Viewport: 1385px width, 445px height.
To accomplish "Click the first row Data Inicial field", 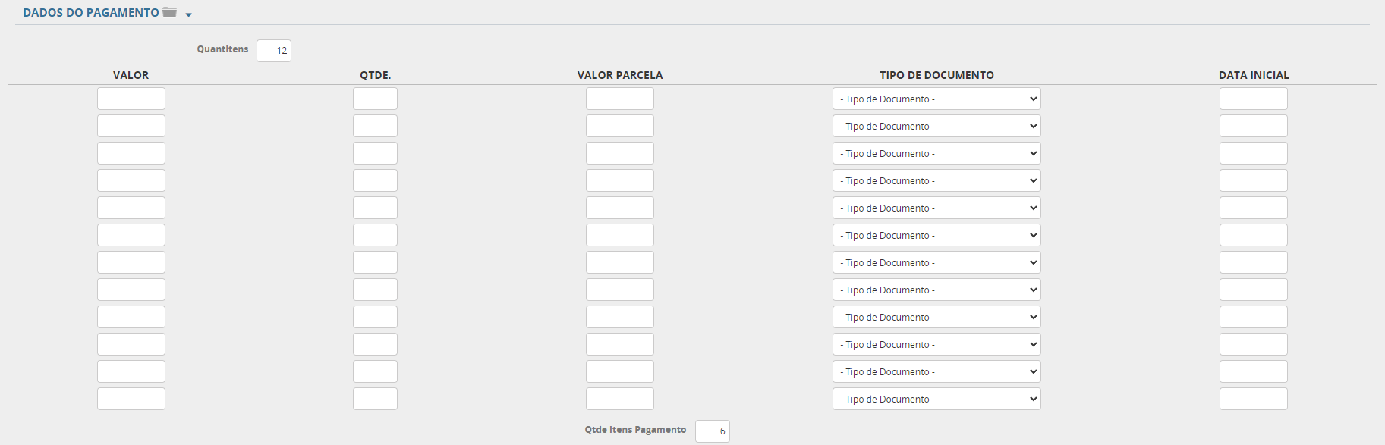I will 1254,99.
